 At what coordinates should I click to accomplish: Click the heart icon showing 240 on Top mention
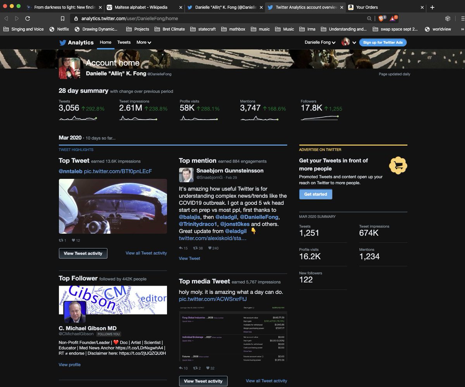coord(210,248)
